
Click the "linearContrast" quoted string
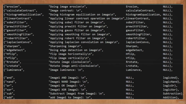(18, 18)
